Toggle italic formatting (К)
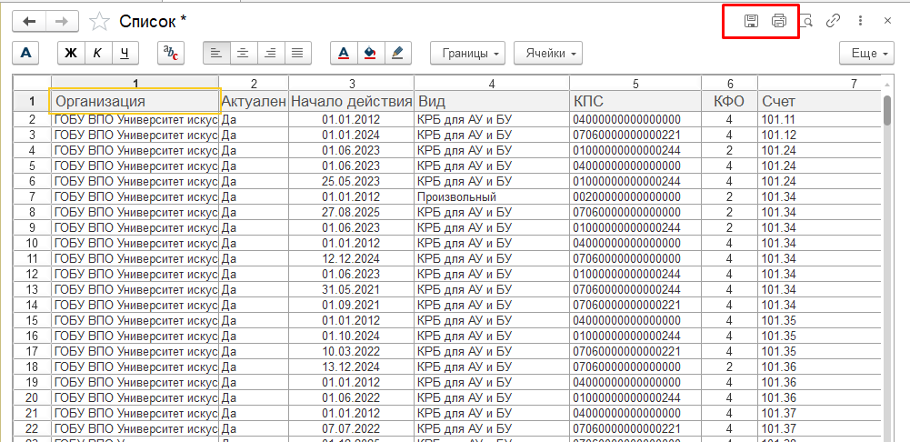Viewport: 910px width, 442px height. (x=98, y=53)
